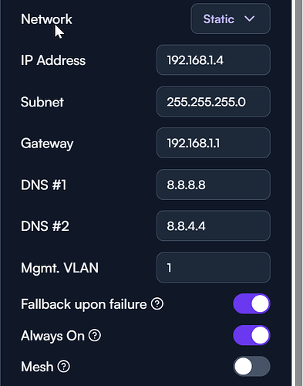This screenshot has height=386, width=303.
Task: Click the Mgmt. VLAN label
Action: coord(59,268)
